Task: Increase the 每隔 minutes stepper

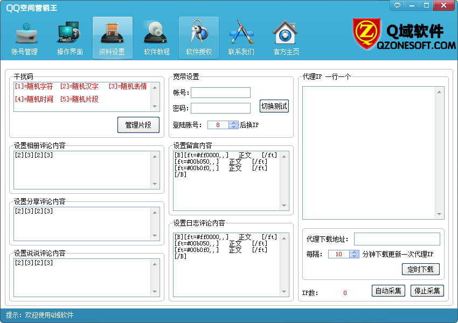Action: pyautogui.click(x=354, y=252)
